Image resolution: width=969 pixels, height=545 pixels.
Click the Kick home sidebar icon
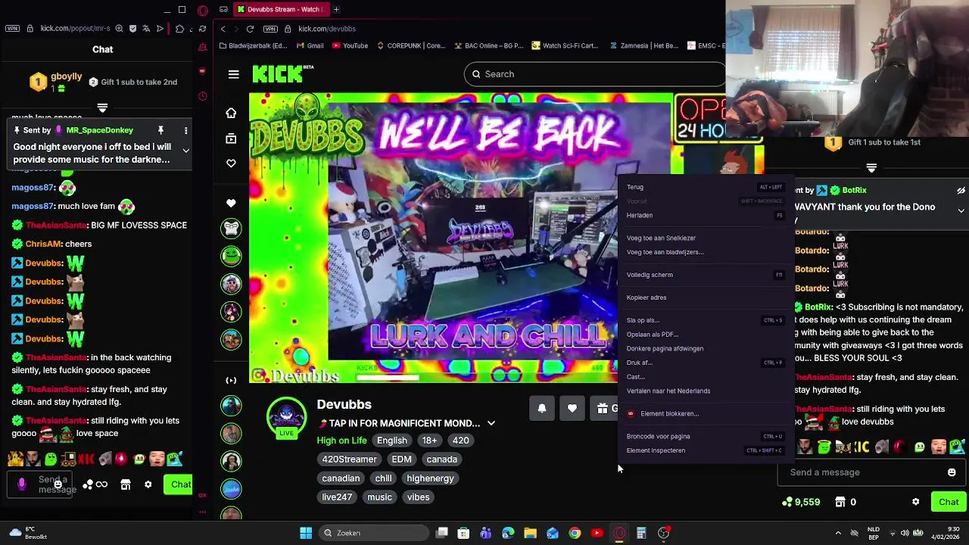pyautogui.click(x=231, y=113)
